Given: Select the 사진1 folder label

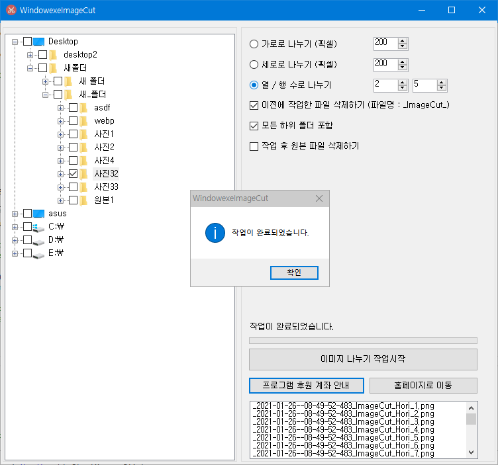Looking at the screenshot, I should pos(104,134).
